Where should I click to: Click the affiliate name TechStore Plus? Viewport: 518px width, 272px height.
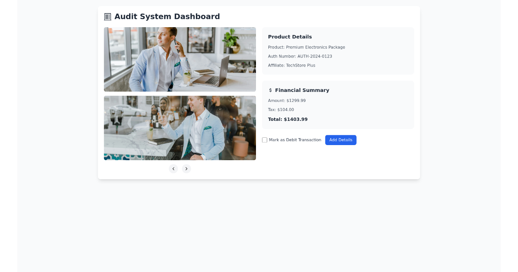tap(291, 65)
